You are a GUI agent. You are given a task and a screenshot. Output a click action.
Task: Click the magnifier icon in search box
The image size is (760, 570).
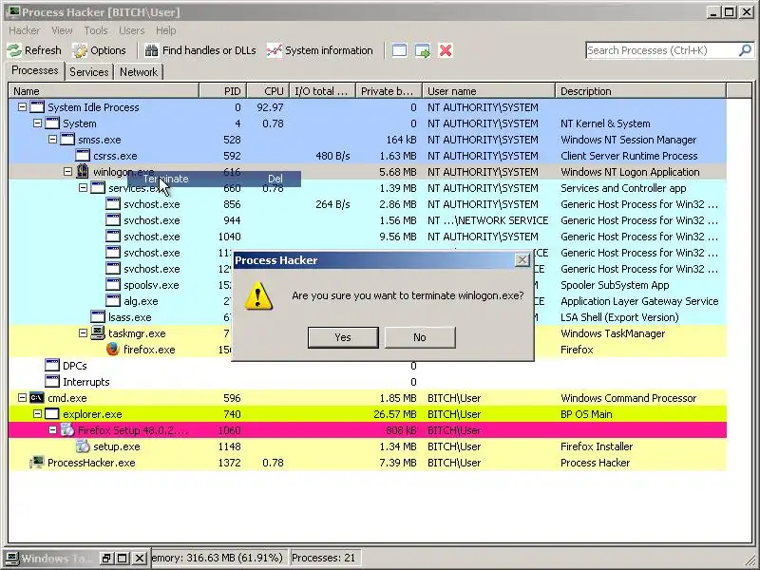point(745,50)
